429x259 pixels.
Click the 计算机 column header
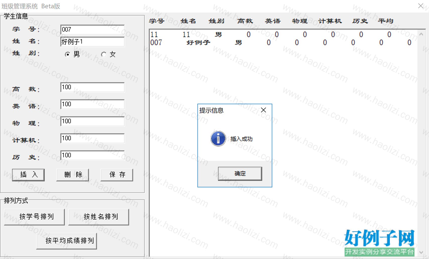coord(330,21)
